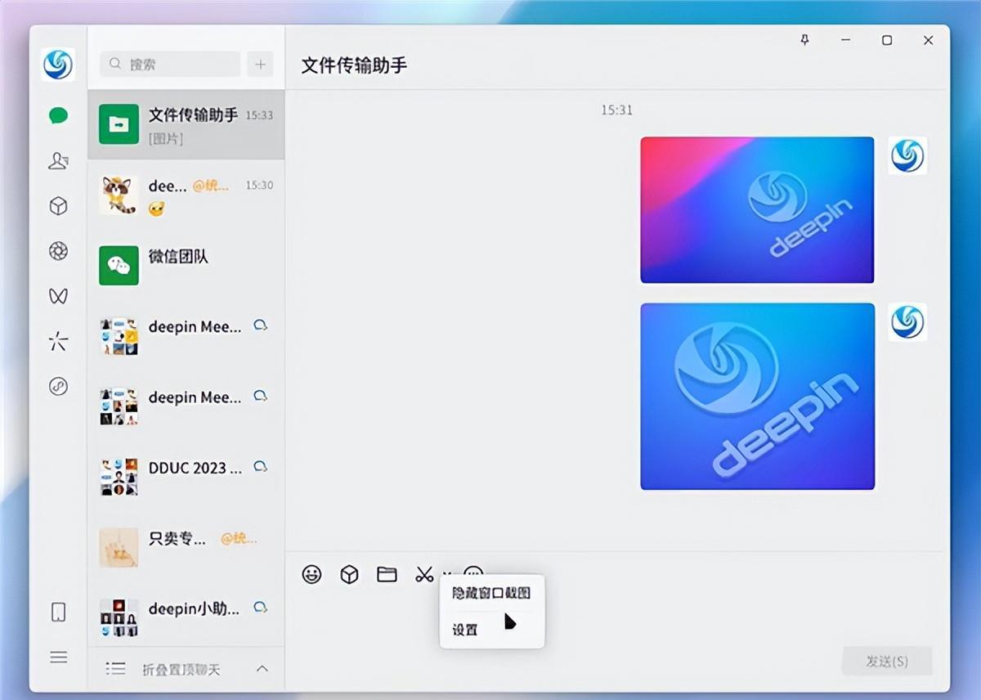Click the sparkle search icon in the sidebar
This screenshot has width=981, height=700.
pos(57,341)
